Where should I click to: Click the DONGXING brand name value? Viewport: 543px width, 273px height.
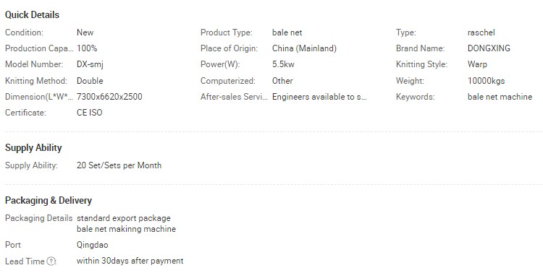pyautogui.click(x=489, y=48)
